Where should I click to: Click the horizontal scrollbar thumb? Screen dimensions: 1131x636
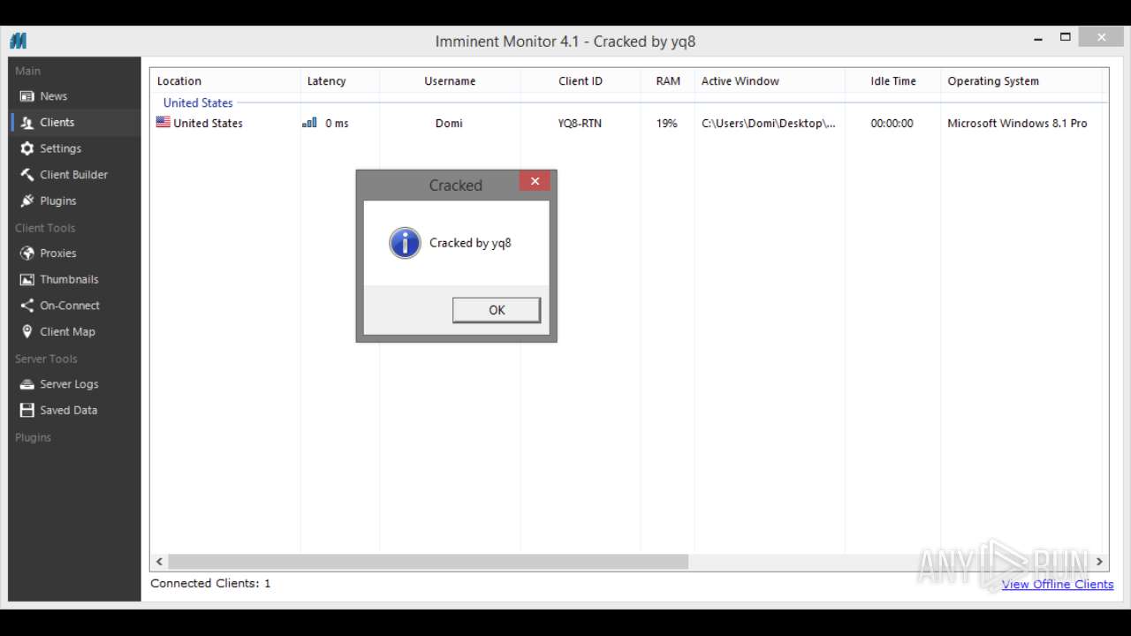tap(428, 562)
